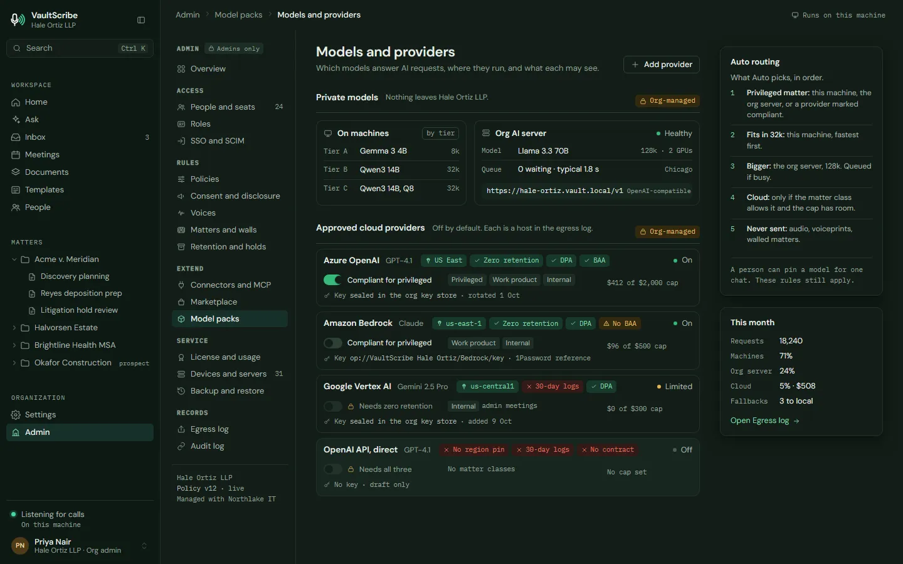The height and width of the screenshot is (564, 903).
Task: Open the 'by tier' selector for On machines
Action: (x=440, y=133)
